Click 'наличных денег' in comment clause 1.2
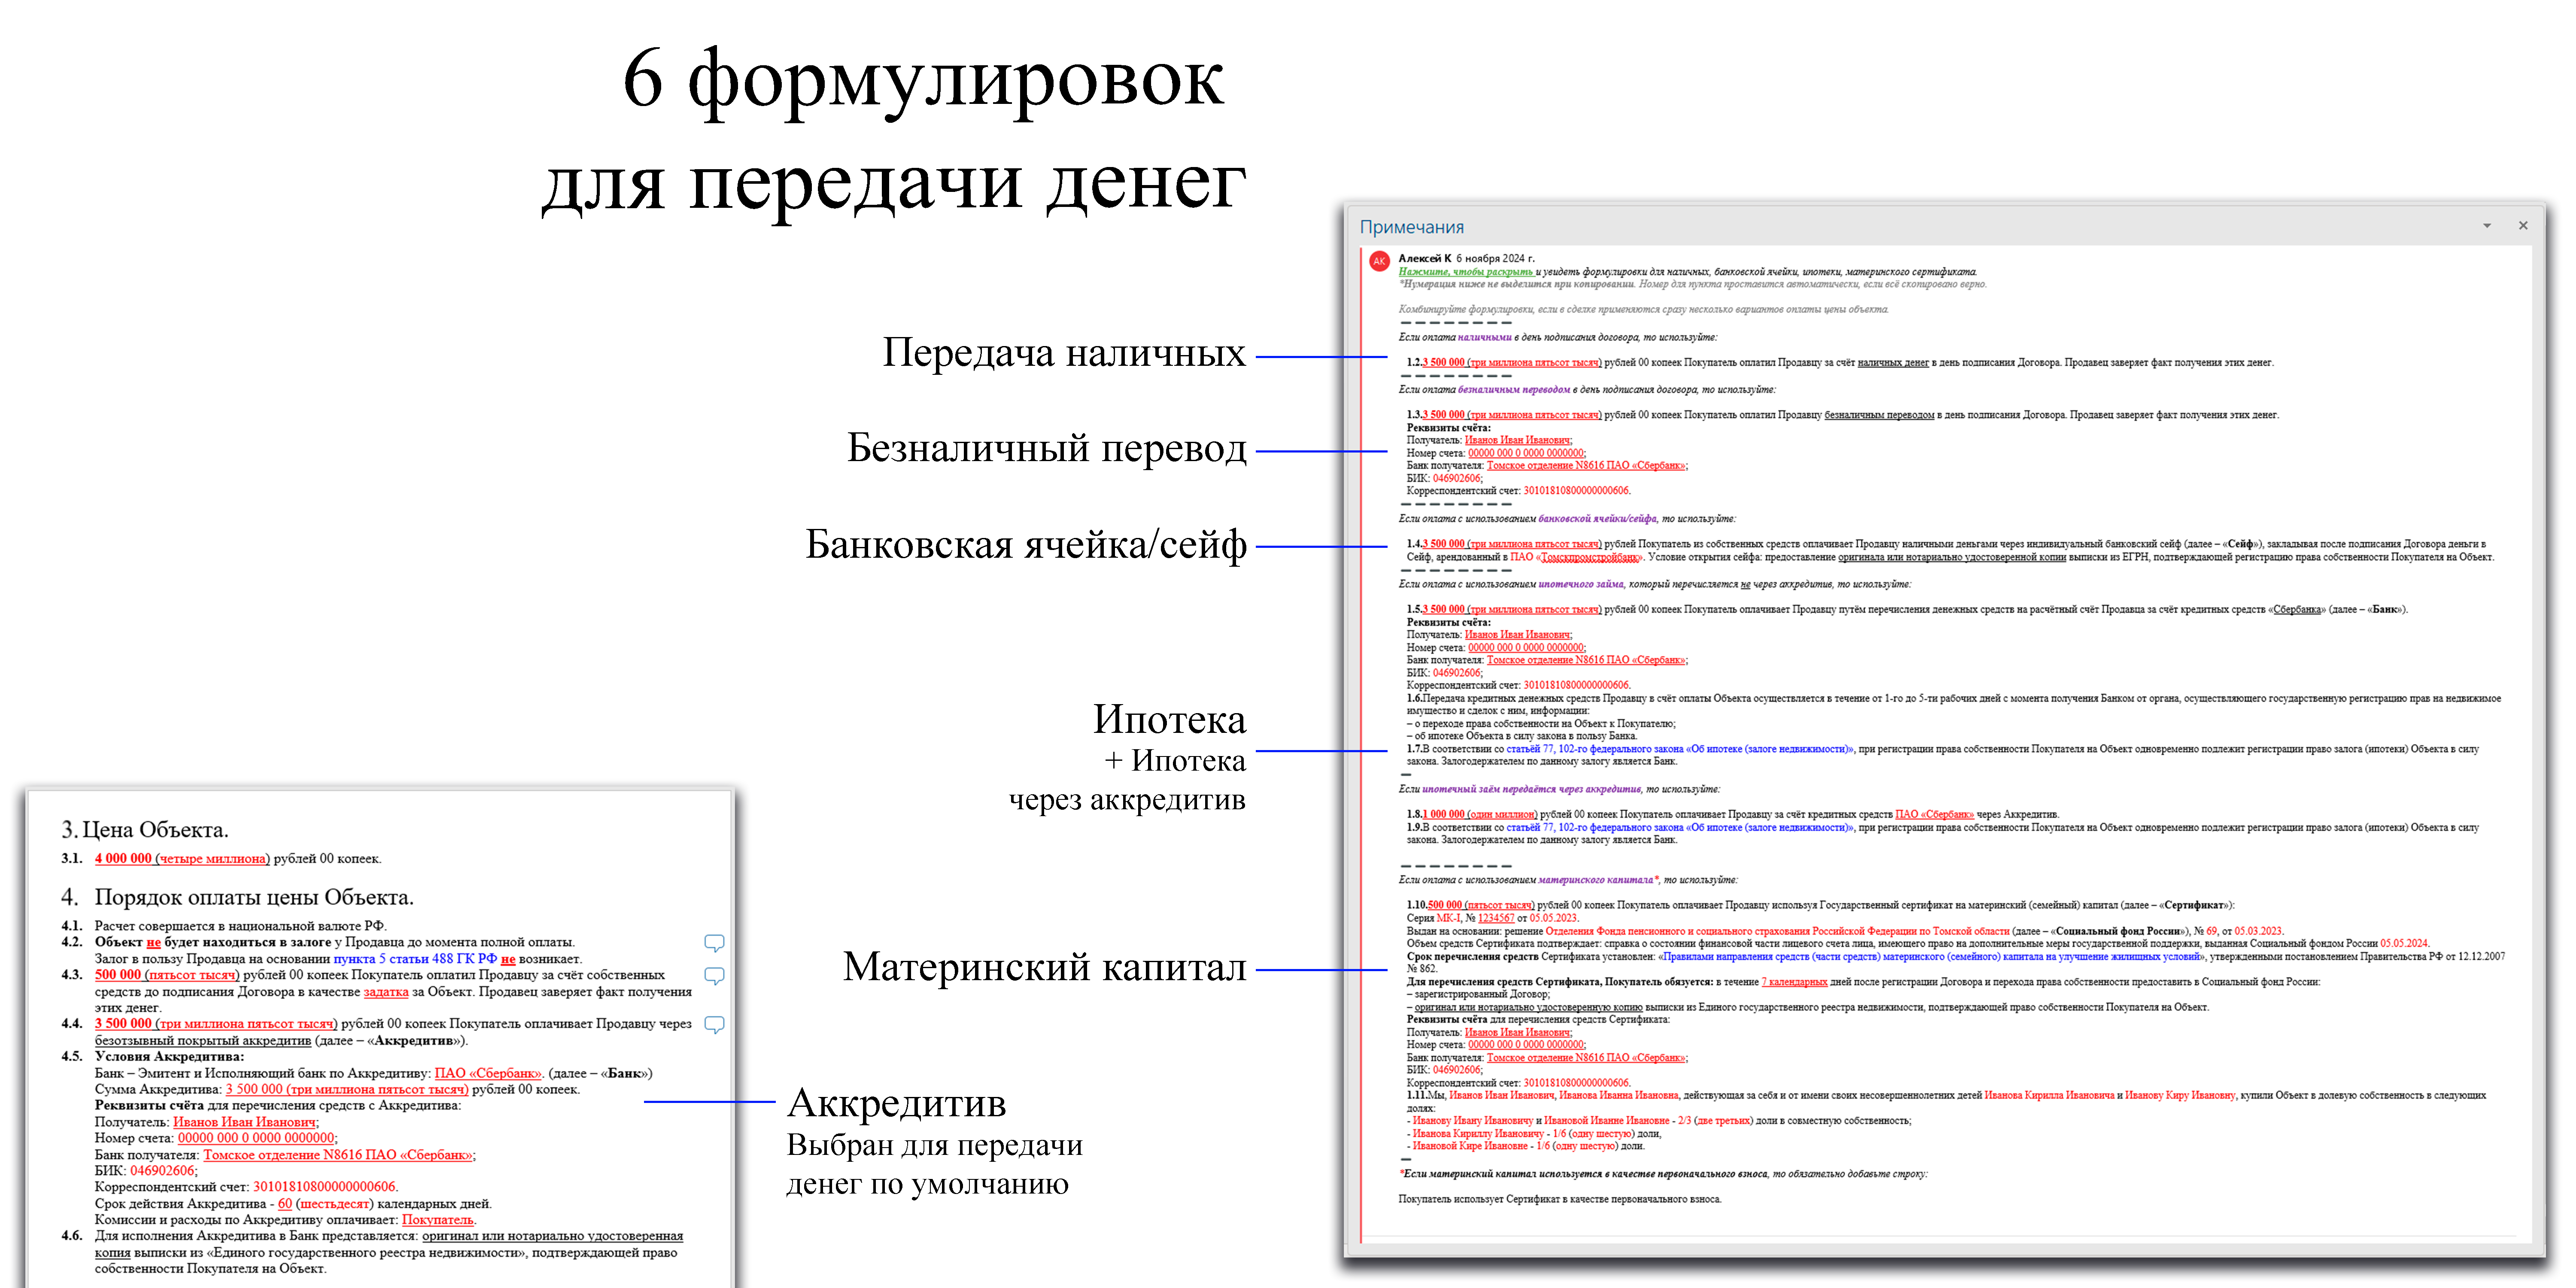Viewport: 2576px width, 1288px height. pyautogui.click(x=1893, y=363)
